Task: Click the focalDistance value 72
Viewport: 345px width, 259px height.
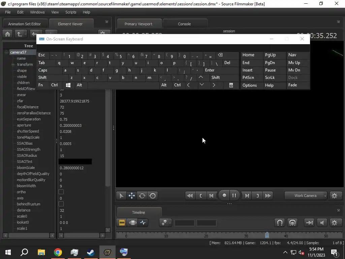Action: [62, 107]
